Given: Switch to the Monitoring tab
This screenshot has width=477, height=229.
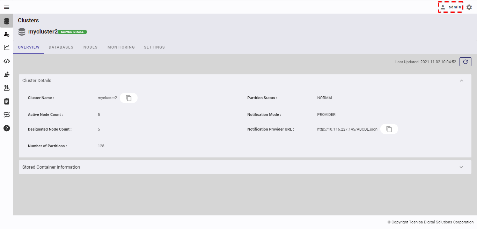Looking at the screenshot, I should pyautogui.click(x=121, y=47).
